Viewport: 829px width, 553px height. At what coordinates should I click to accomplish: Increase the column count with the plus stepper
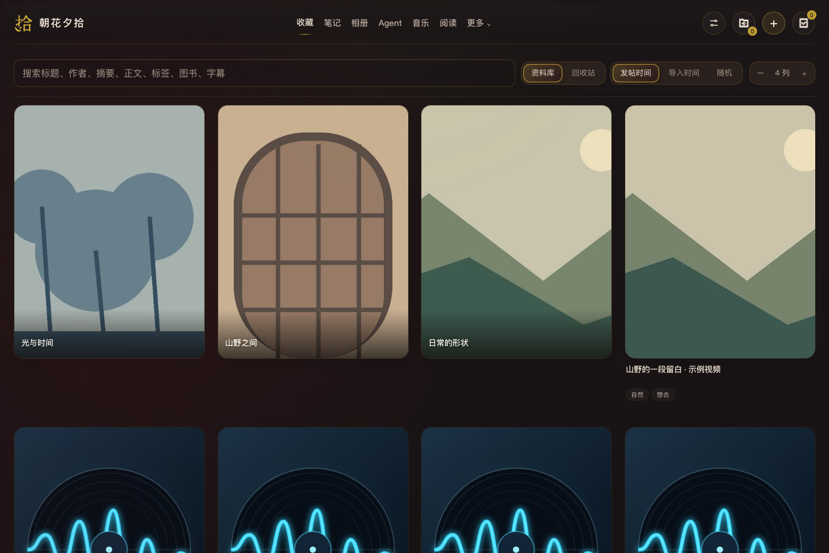804,73
